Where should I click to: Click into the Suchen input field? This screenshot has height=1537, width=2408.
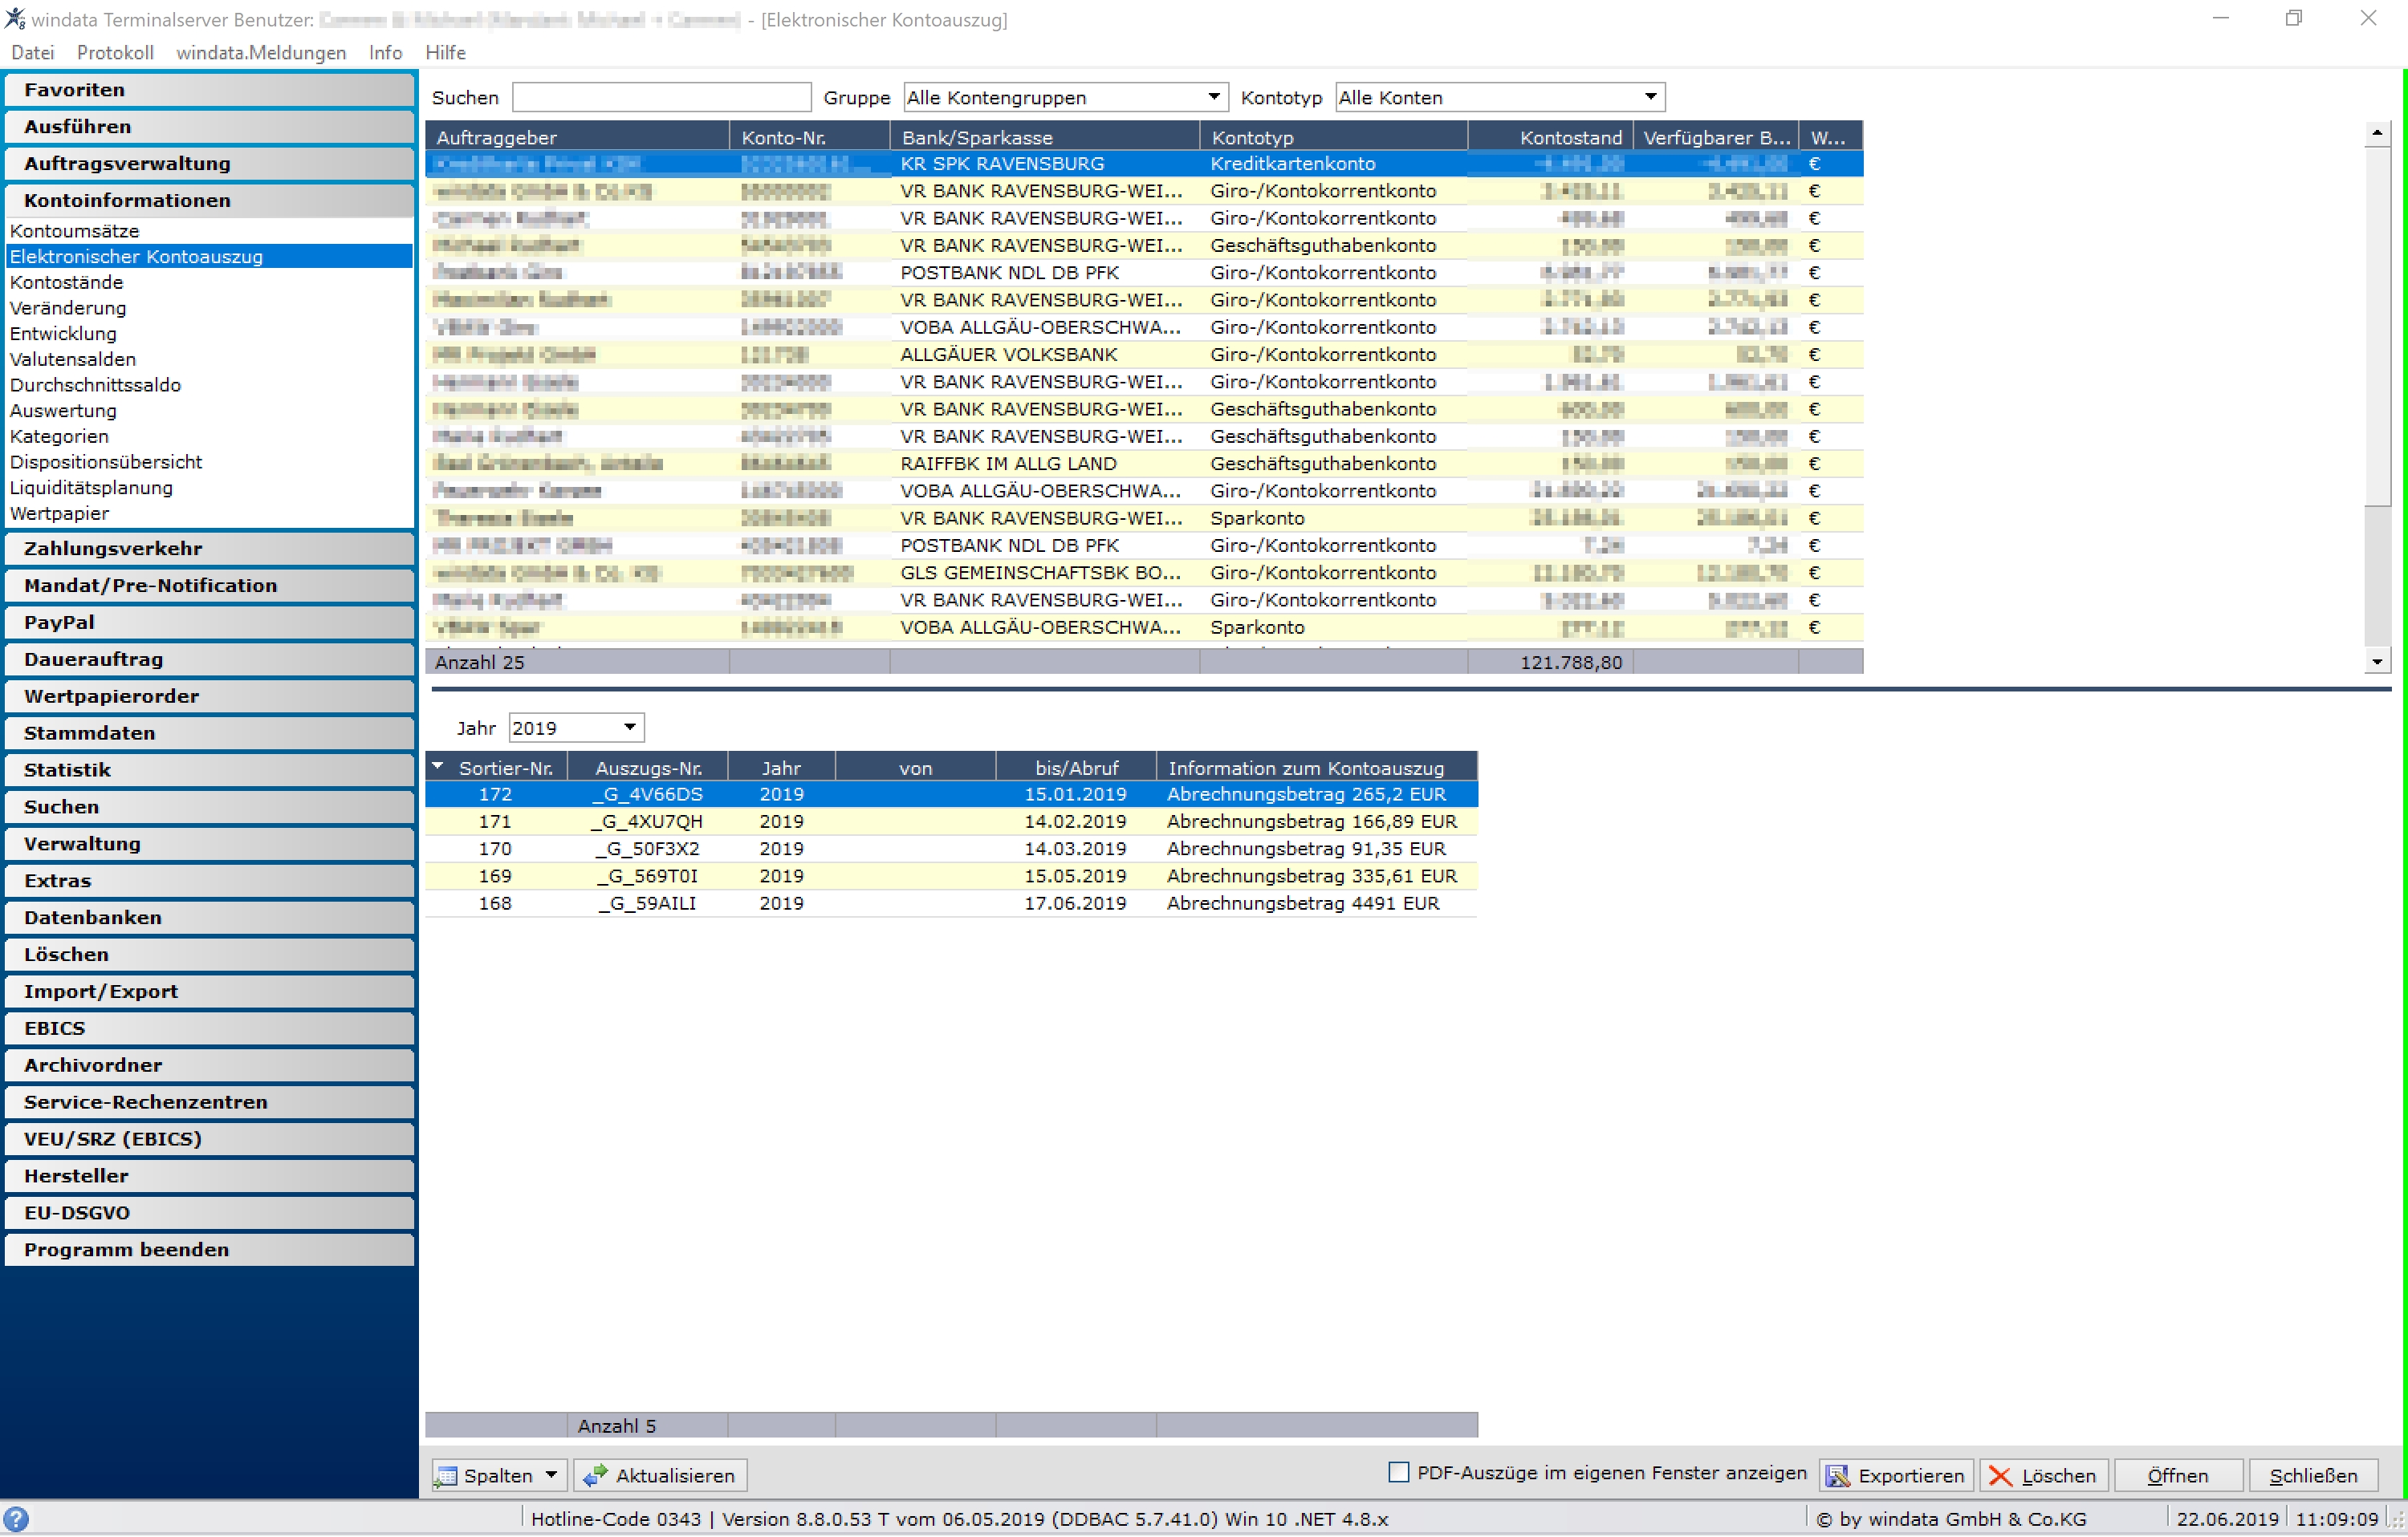[661, 97]
